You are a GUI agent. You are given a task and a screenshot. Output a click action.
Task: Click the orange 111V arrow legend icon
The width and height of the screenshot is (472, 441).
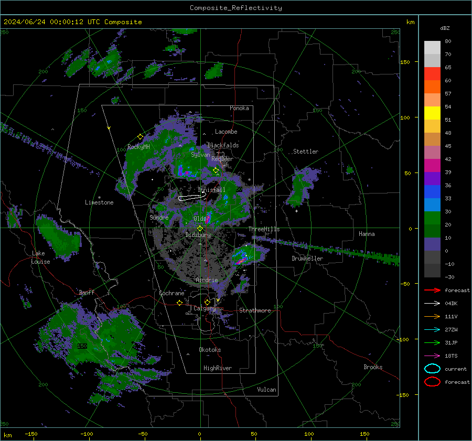(432, 316)
